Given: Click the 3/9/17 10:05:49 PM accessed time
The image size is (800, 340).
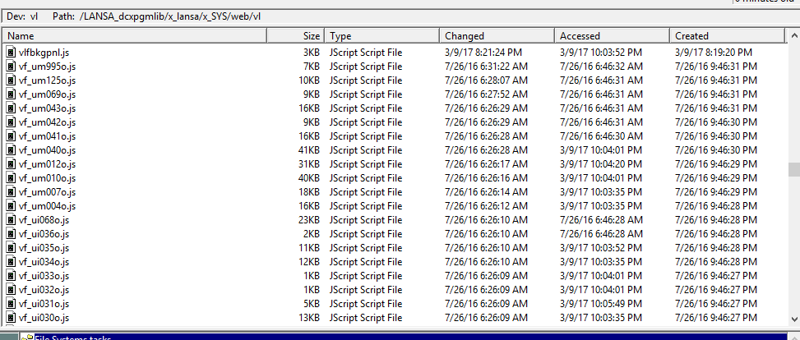Looking at the screenshot, I should point(600,304).
